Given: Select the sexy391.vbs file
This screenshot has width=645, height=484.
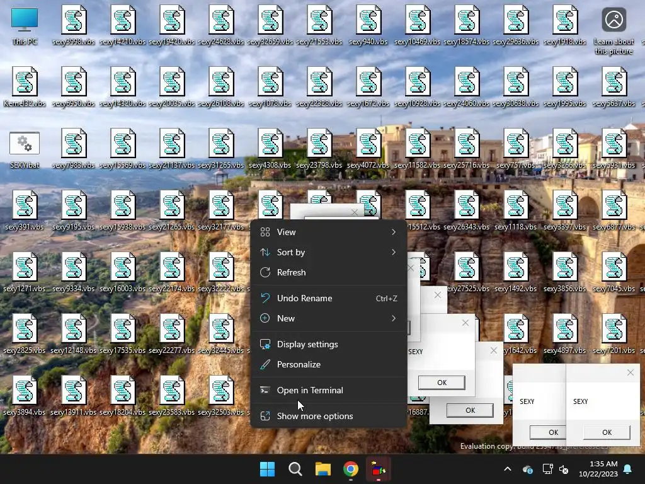Looking at the screenshot, I should pos(25,210).
